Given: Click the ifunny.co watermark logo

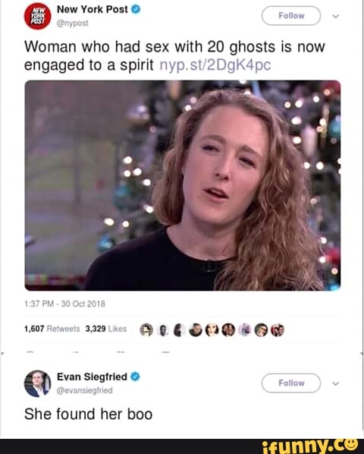Looking at the screenshot, I should point(309,446).
